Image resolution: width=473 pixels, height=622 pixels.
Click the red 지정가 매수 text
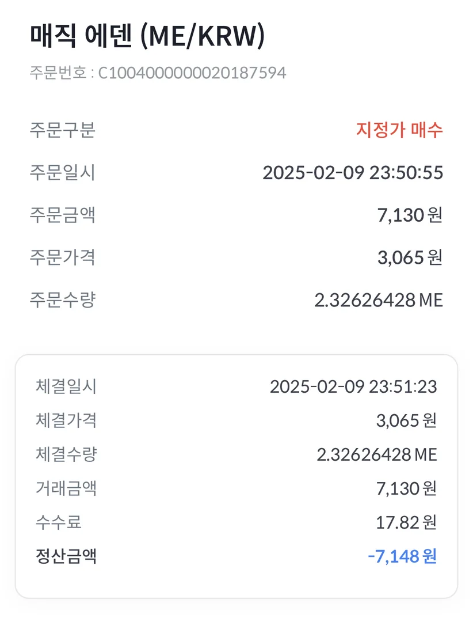(399, 130)
